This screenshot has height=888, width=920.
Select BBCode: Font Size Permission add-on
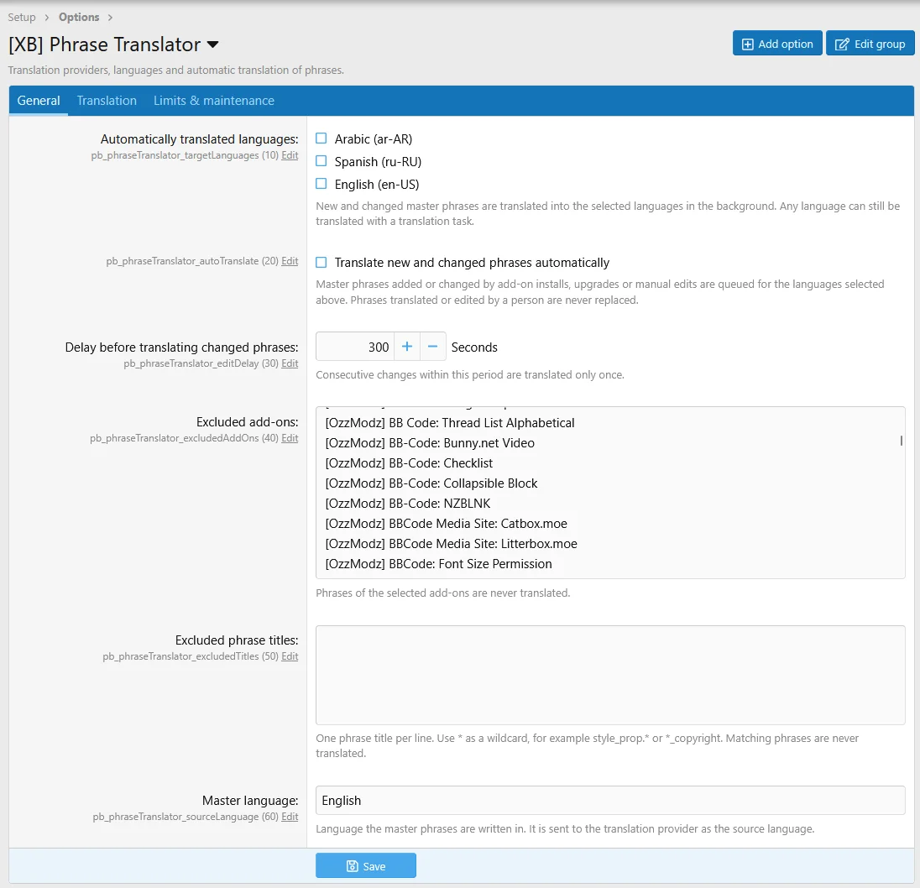point(439,564)
